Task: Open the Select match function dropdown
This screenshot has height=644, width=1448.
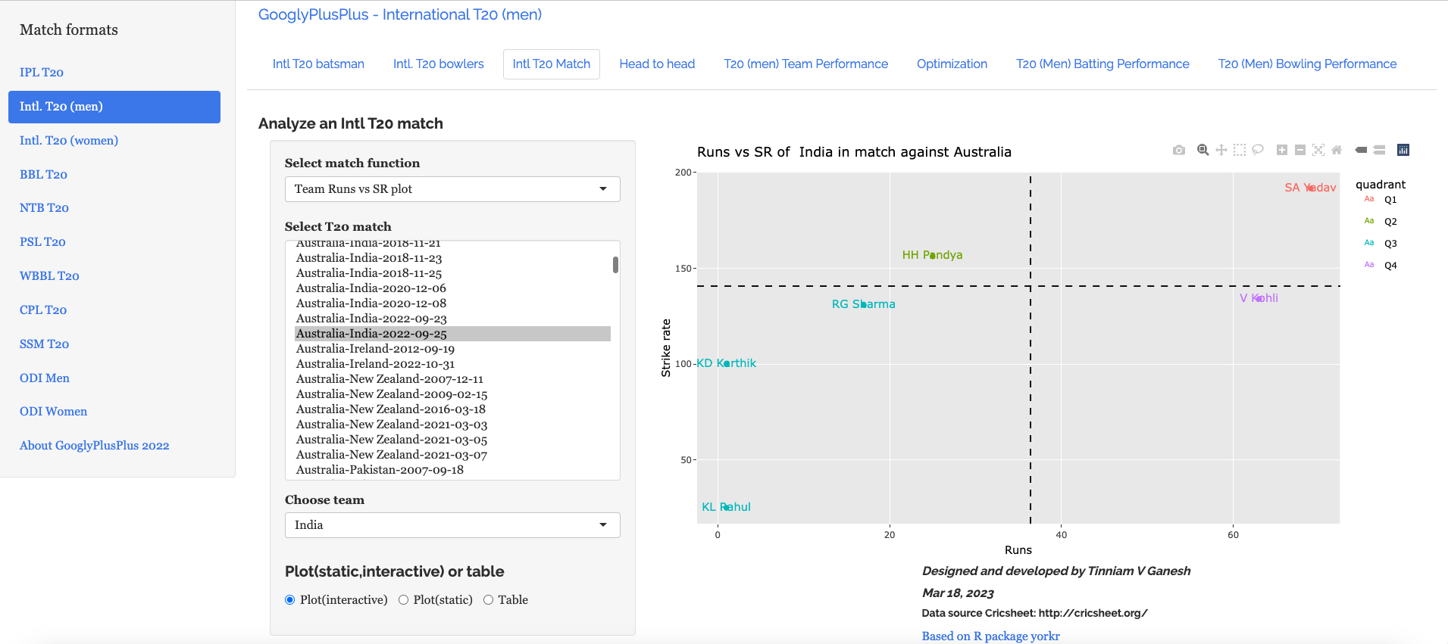Action: 452,189
